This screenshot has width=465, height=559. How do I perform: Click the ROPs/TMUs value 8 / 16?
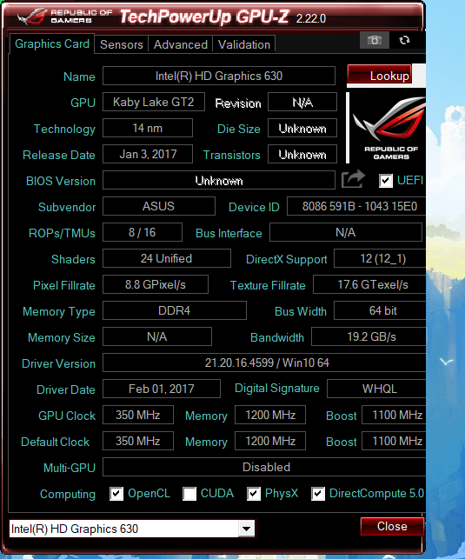point(143,232)
